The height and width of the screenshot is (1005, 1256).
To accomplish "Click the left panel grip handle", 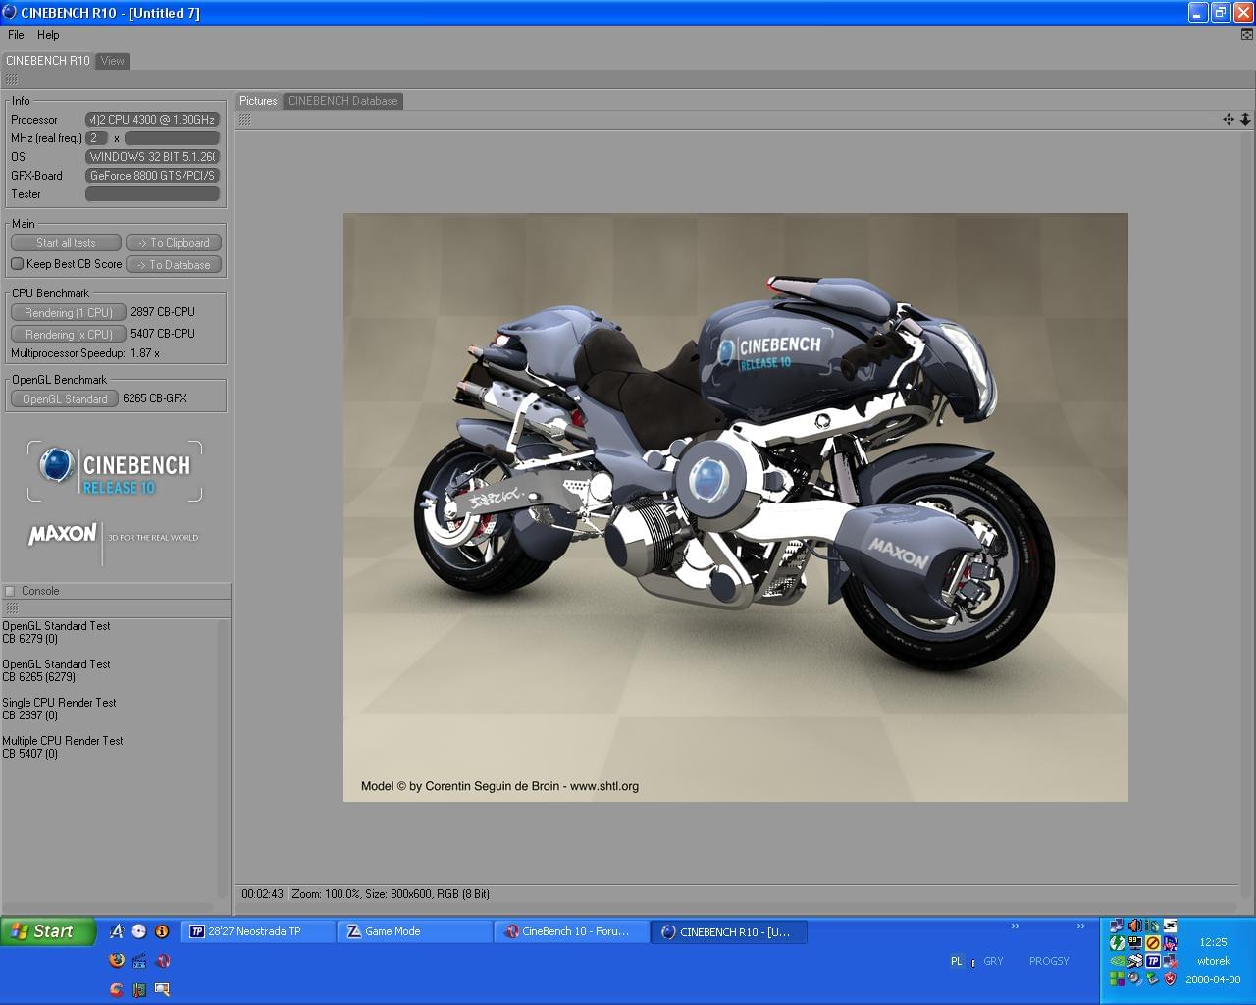I will click(12, 79).
